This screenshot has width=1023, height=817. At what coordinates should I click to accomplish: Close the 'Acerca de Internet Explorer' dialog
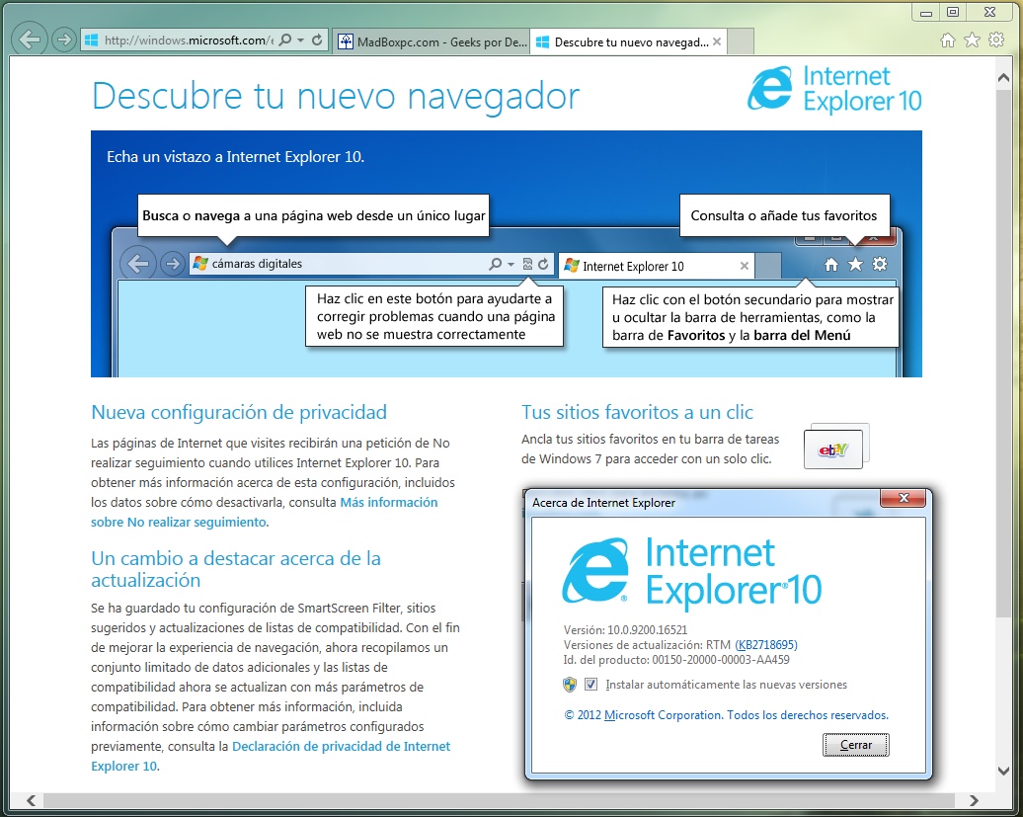[x=904, y=499]
